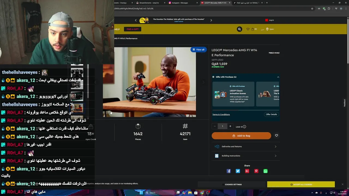This screenshot has width=349, height=196.
Task: Click Add to Bag
Action: tap(241, 136)
